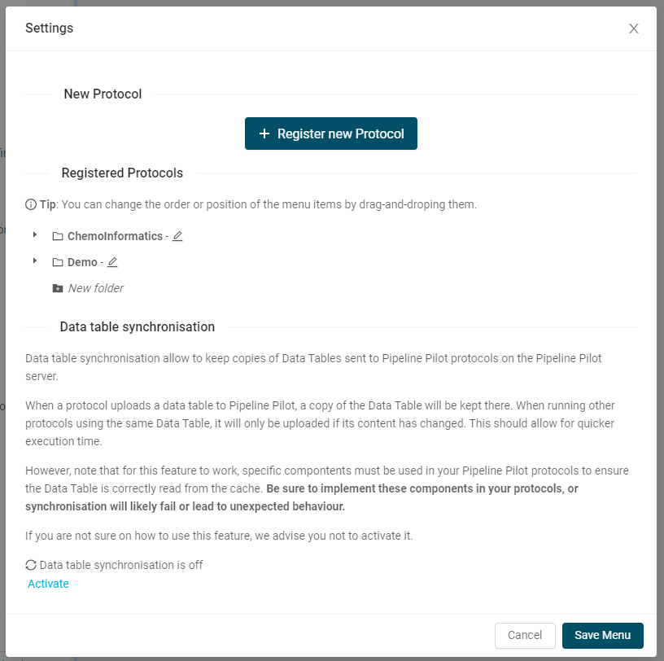Screen dimensions: 664x661
Task: Click the ChemoInformatics folder icon
Action: (x=58, y=237)
